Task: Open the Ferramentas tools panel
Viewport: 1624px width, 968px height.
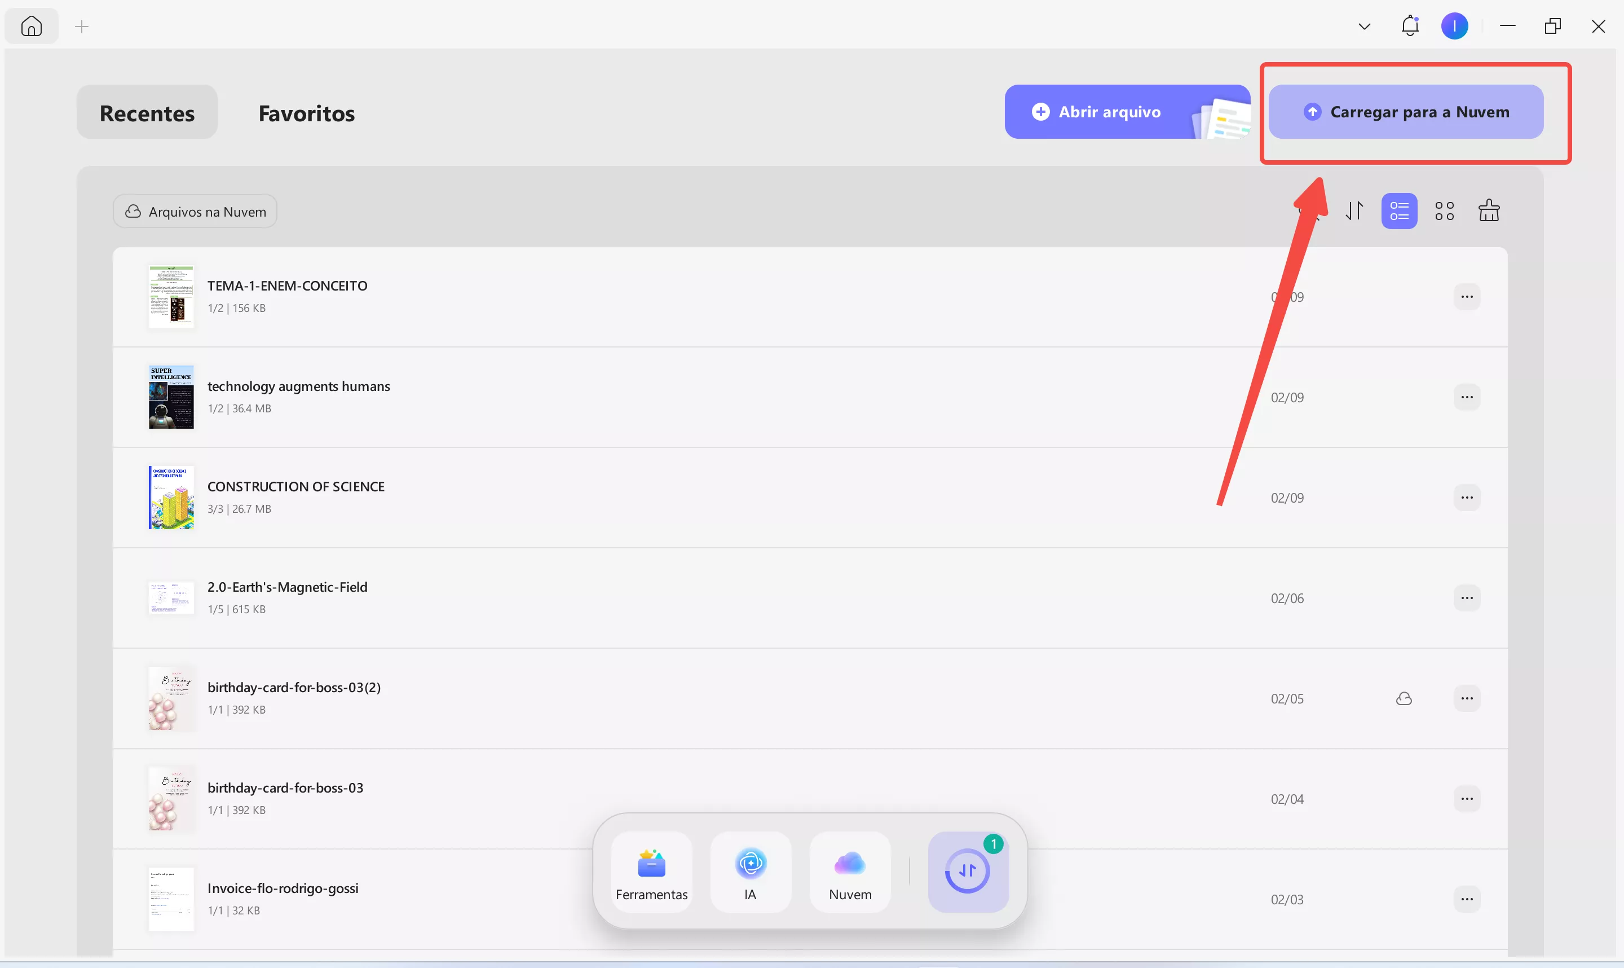Action: (651, 872)
